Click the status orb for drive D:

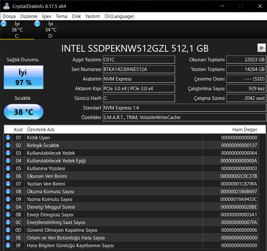[37, 24]
